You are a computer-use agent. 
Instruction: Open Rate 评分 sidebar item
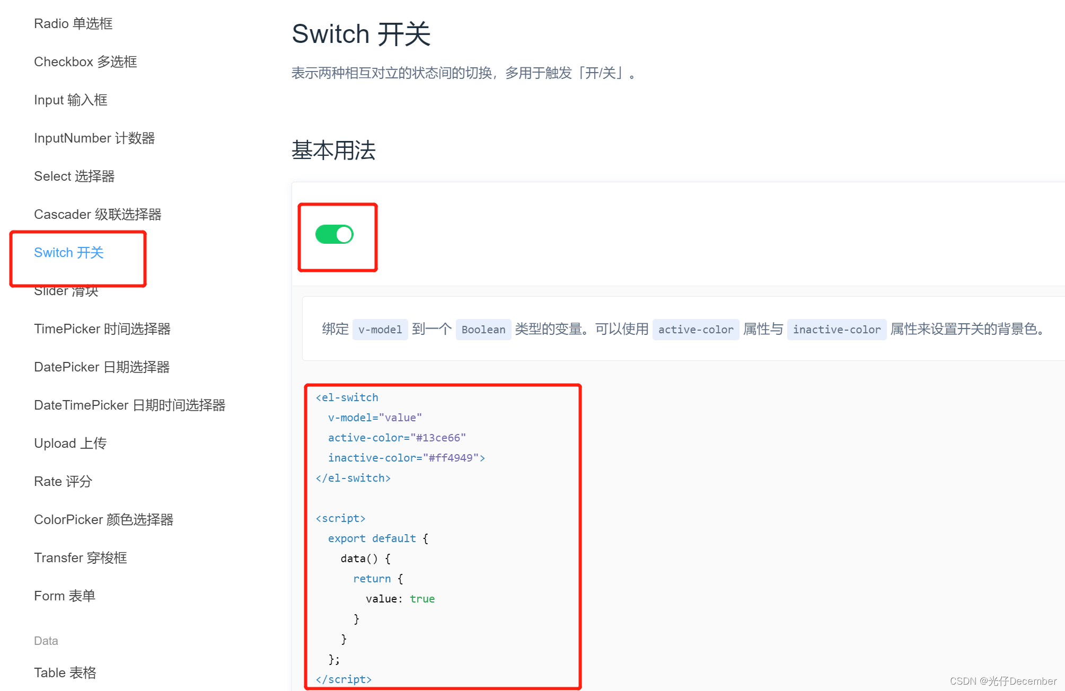(63, 482)
